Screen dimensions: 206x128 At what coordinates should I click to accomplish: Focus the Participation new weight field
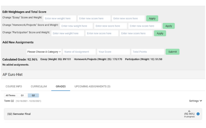pyautogui.click(x=68, y=33)
